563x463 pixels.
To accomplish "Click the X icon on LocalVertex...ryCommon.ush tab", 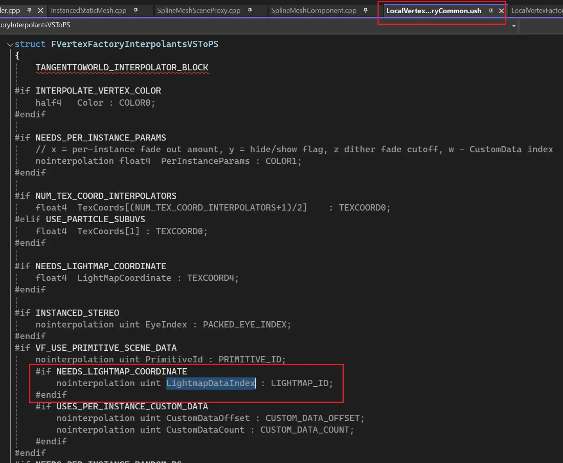I will (x=502, y=11).
